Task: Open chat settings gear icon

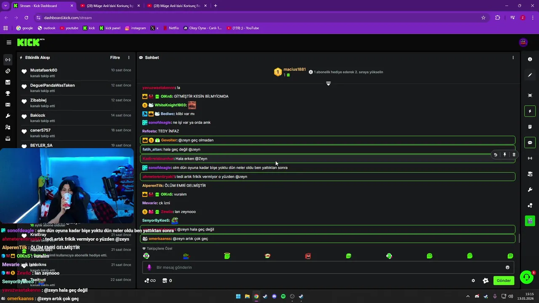Action: (x=473, y=281)
